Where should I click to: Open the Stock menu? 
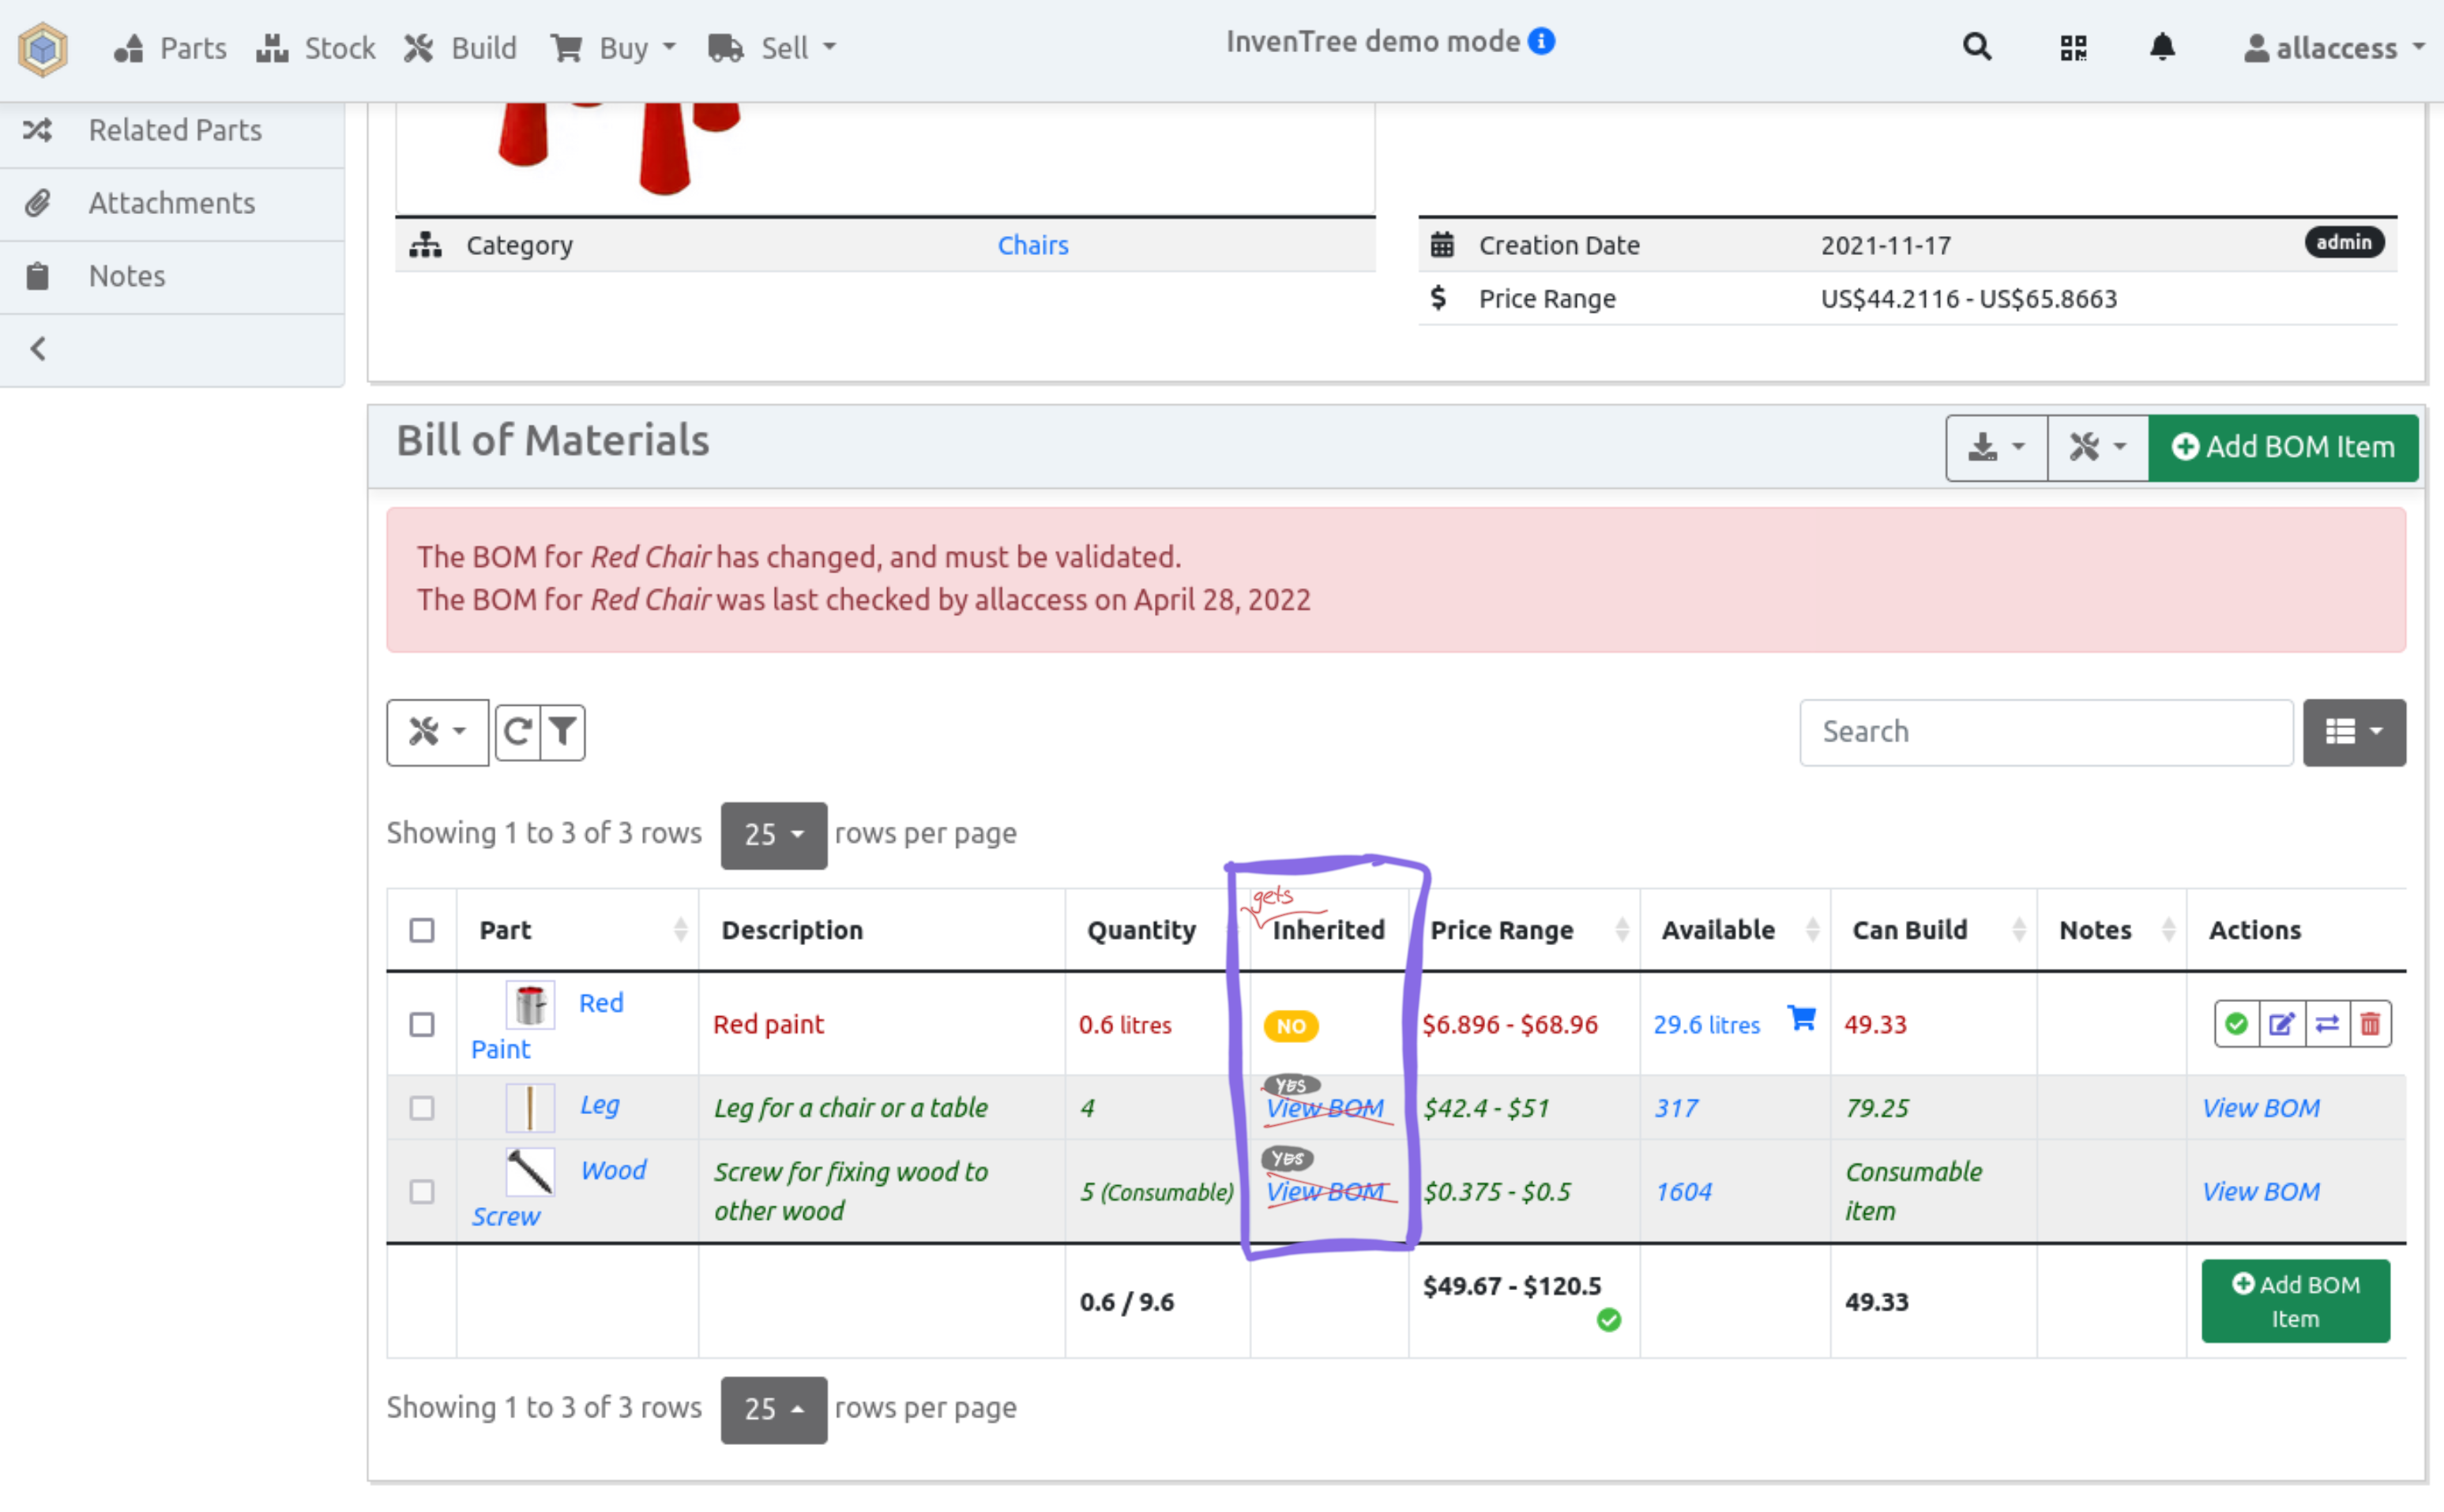[315, 48]
